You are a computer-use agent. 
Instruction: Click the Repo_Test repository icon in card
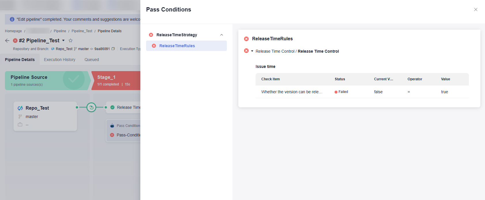(20, 108)
